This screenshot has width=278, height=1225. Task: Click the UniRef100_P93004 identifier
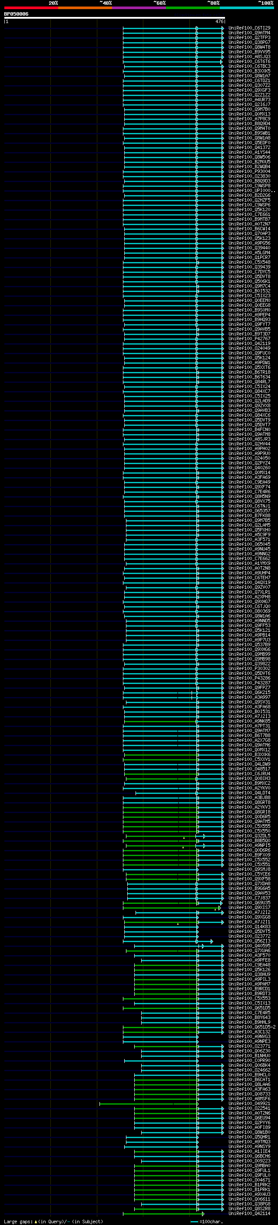pos(249,171)
